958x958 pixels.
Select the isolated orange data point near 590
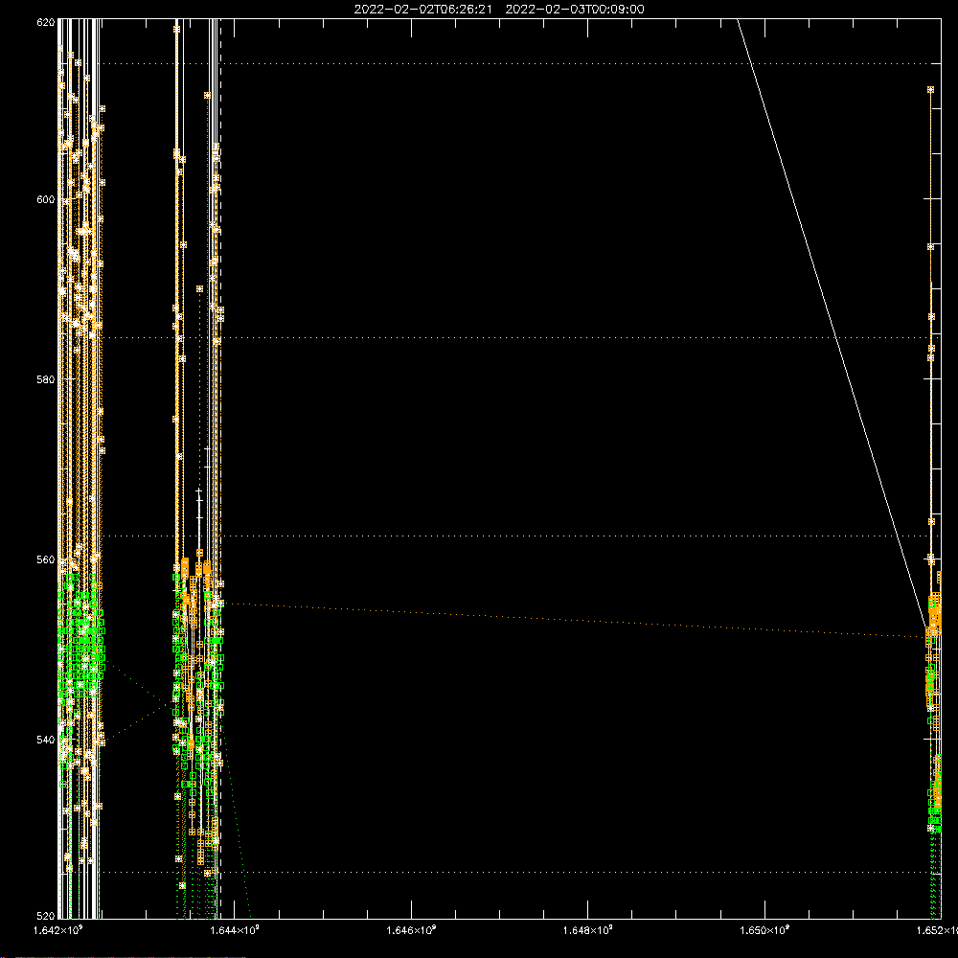click(x=199, y=289)
